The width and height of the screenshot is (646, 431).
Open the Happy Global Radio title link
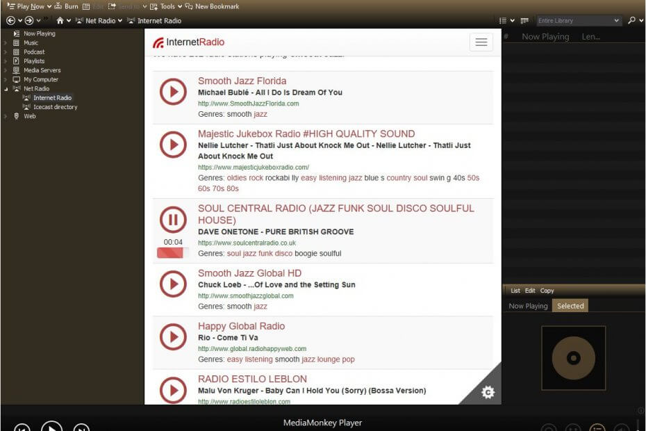click(x=242, y=326)
